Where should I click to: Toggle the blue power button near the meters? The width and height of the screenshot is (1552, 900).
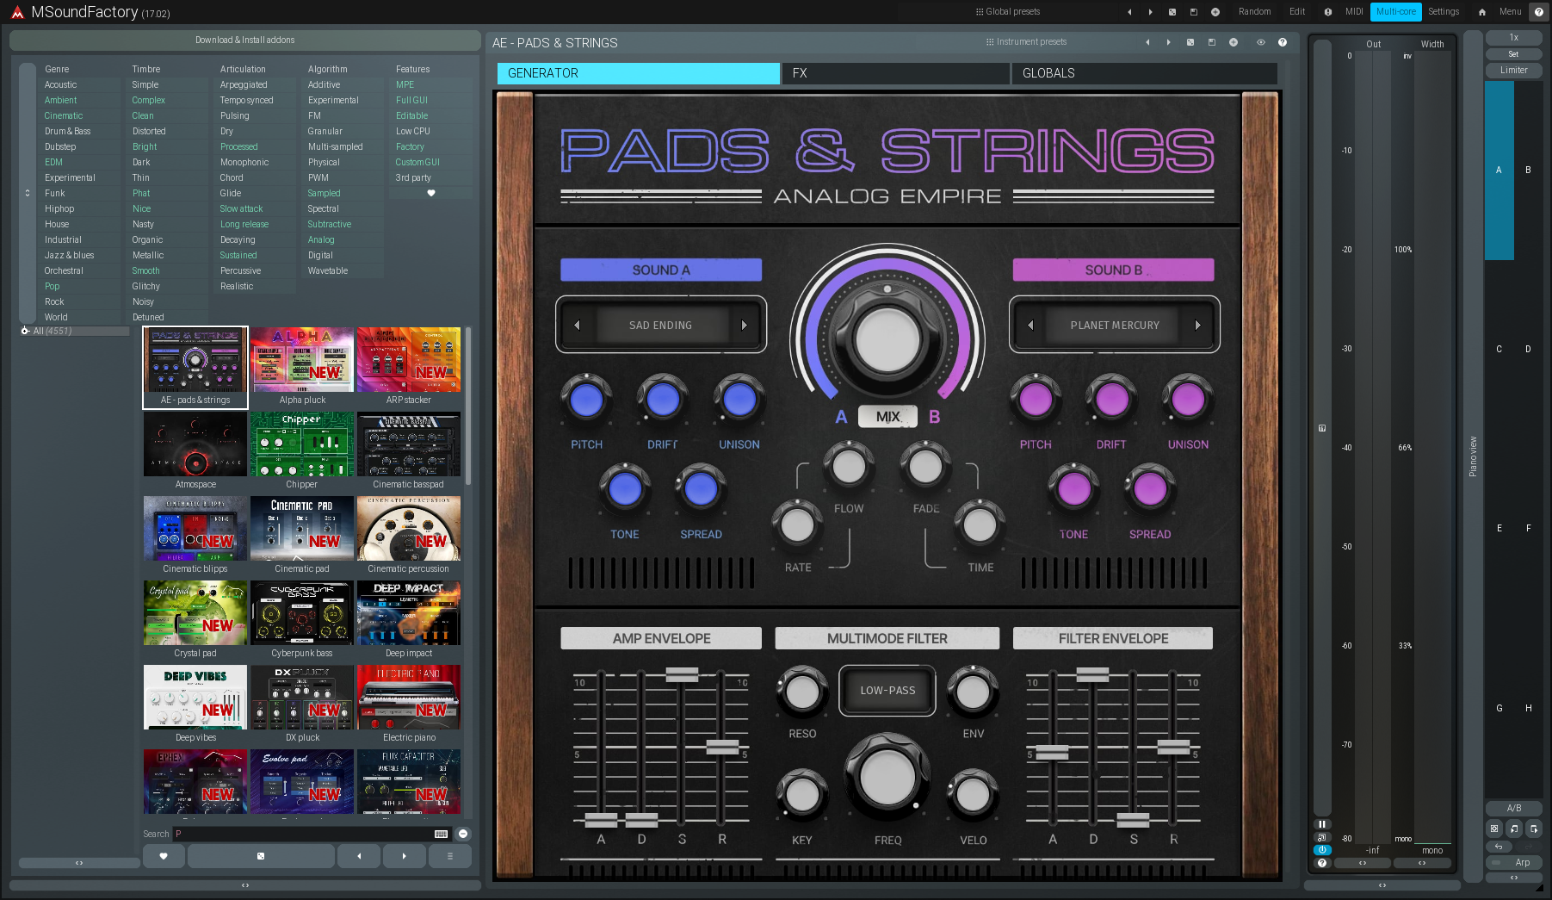coord(1323,850)
